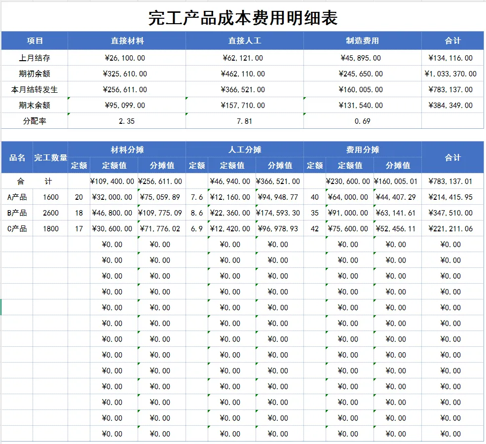Click the 直接材料 header in top table

pyautogui.click(x=127, y=40)
